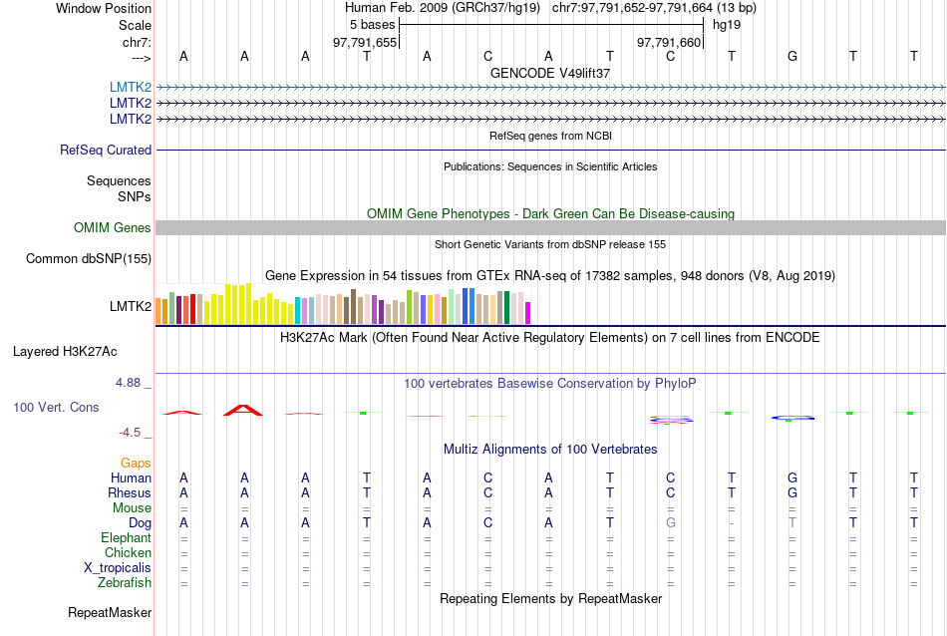Click the large red A PhyloP logo

(243, 410)
